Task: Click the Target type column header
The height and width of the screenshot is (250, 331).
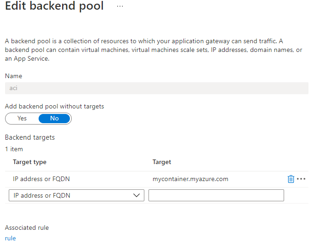Action: (29, 162)
